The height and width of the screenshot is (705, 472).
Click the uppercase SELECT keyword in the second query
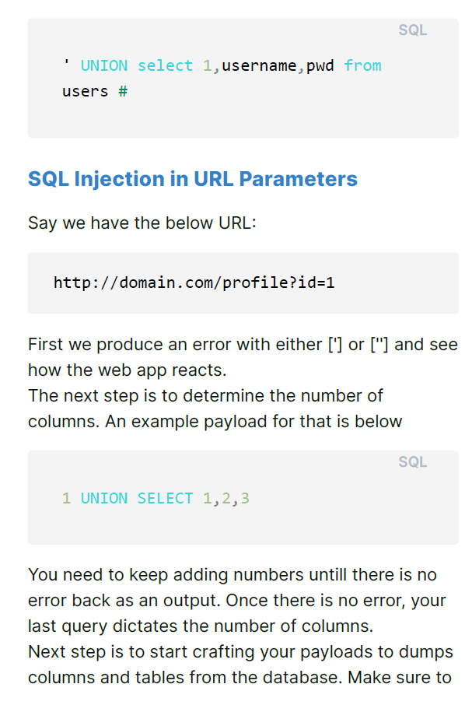coord(165,498)
